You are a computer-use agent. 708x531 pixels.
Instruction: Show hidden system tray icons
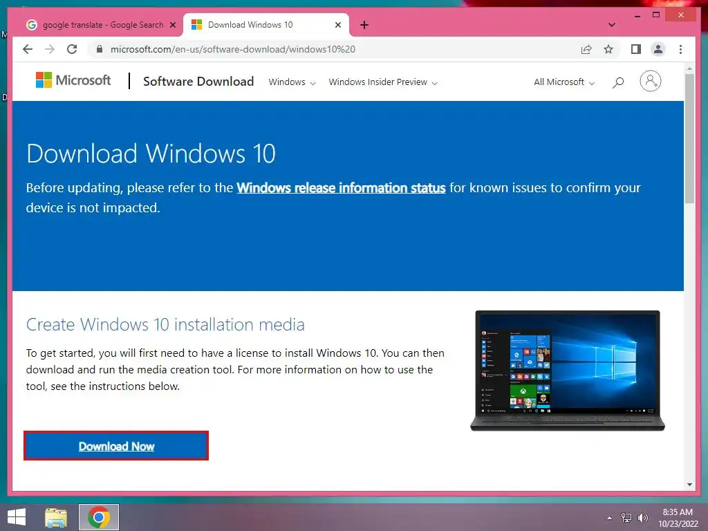pos(610,518)
